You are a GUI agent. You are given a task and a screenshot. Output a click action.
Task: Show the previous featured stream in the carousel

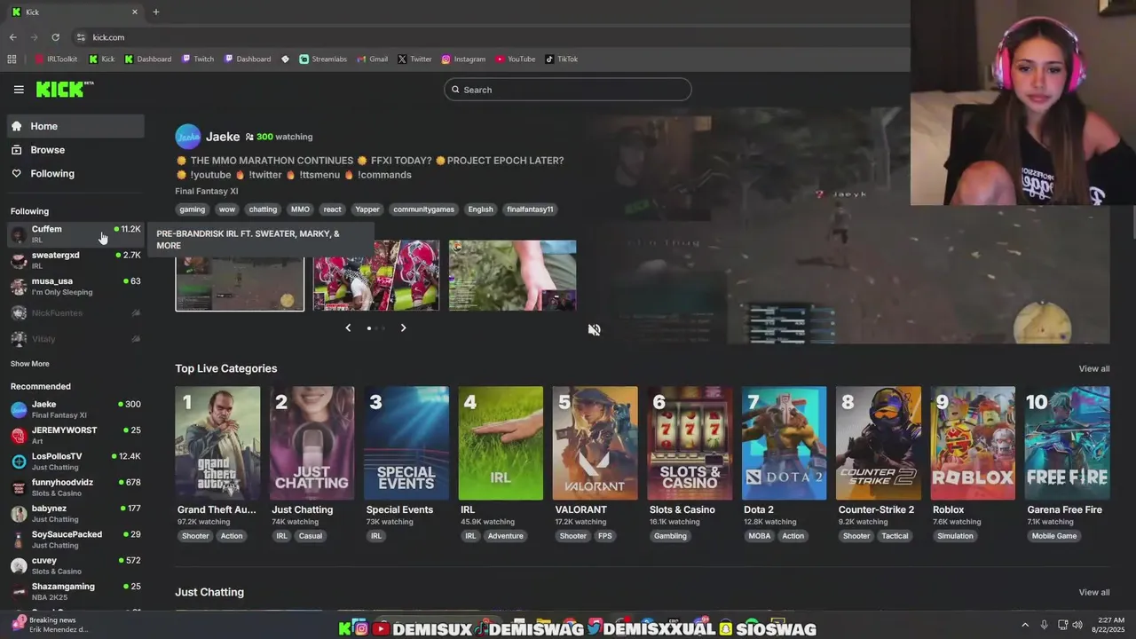point(348,328)
